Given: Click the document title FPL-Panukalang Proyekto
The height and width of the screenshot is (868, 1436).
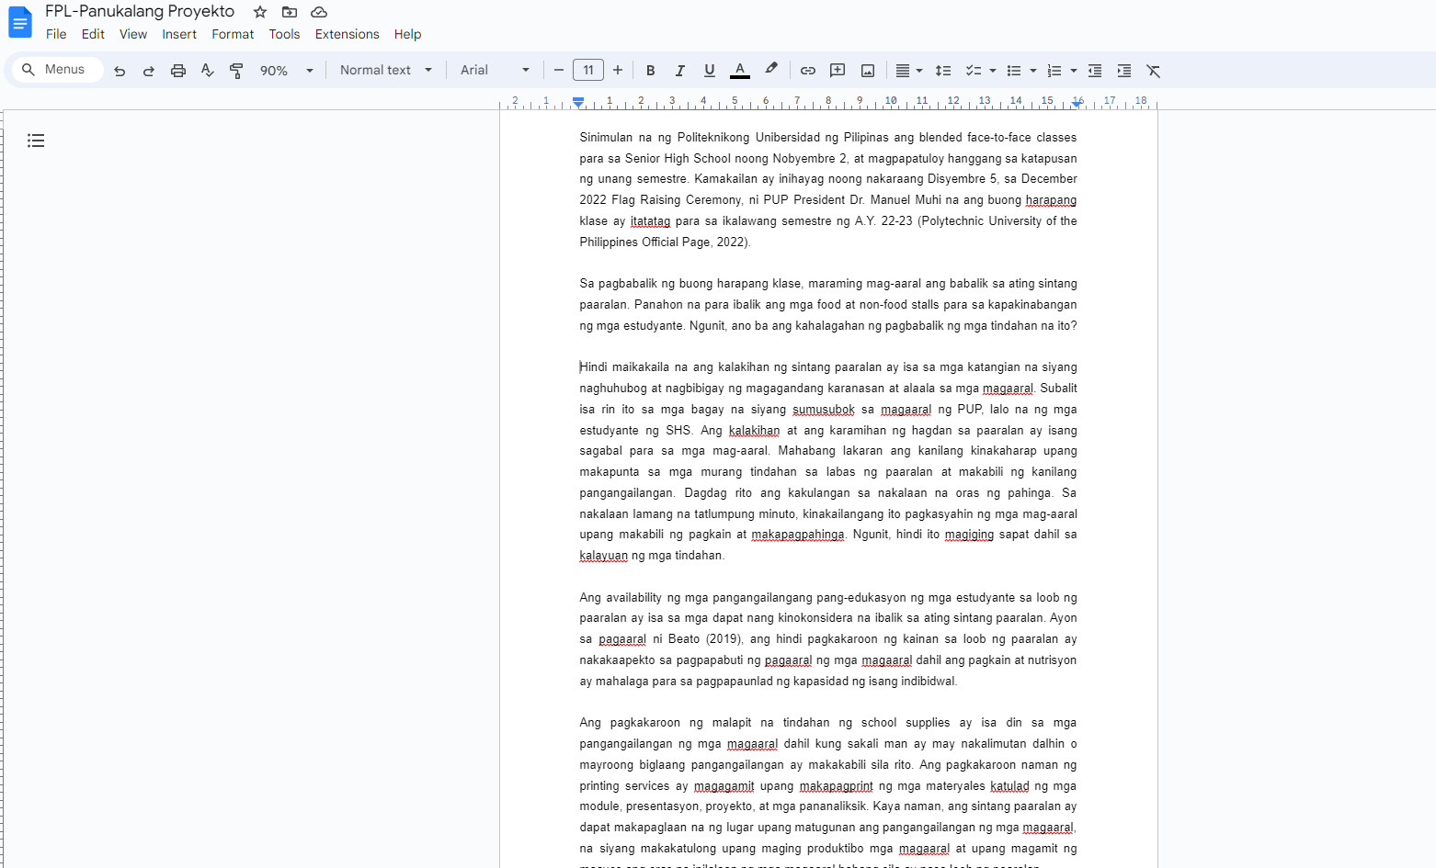Looking at the screenshot, I should [140, 12].
